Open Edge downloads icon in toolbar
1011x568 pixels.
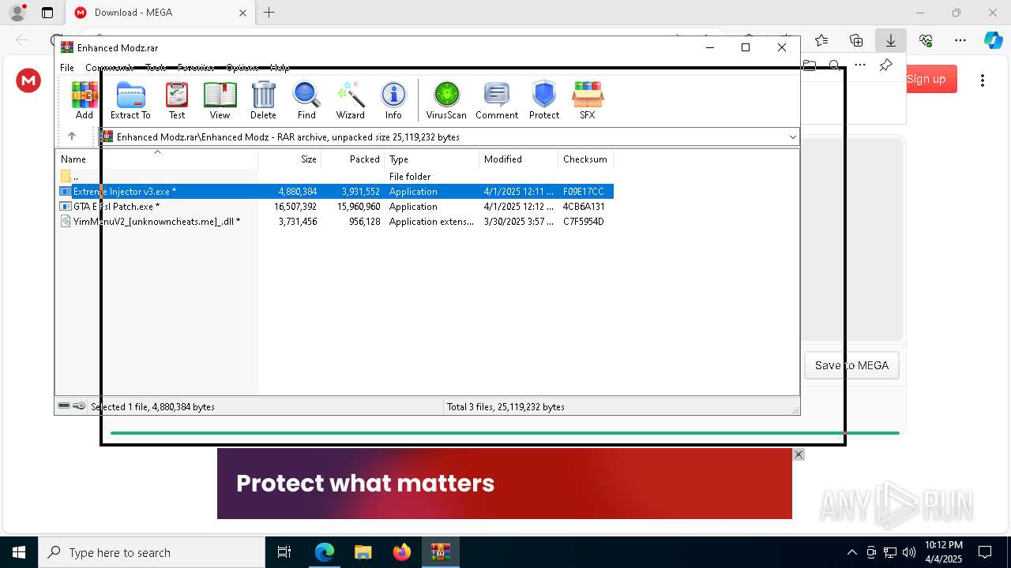[x=890, y=40]
